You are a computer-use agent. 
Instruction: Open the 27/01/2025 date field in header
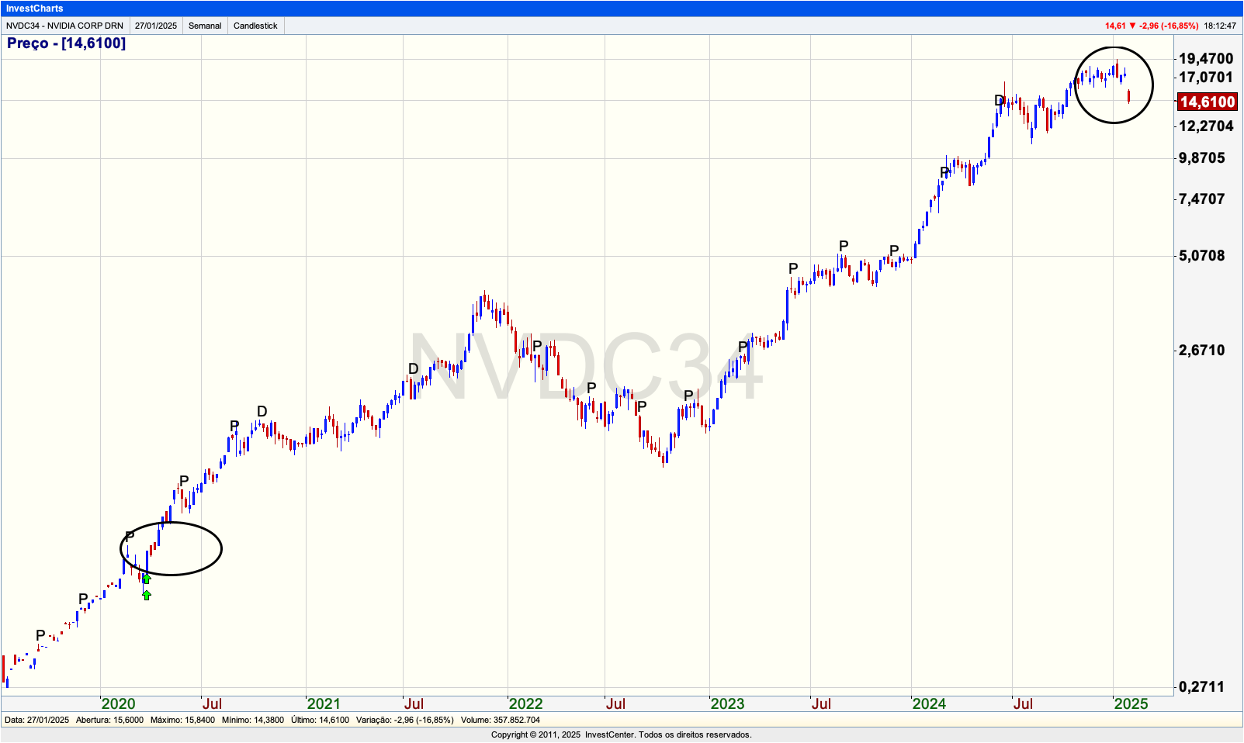click(156, 26)
